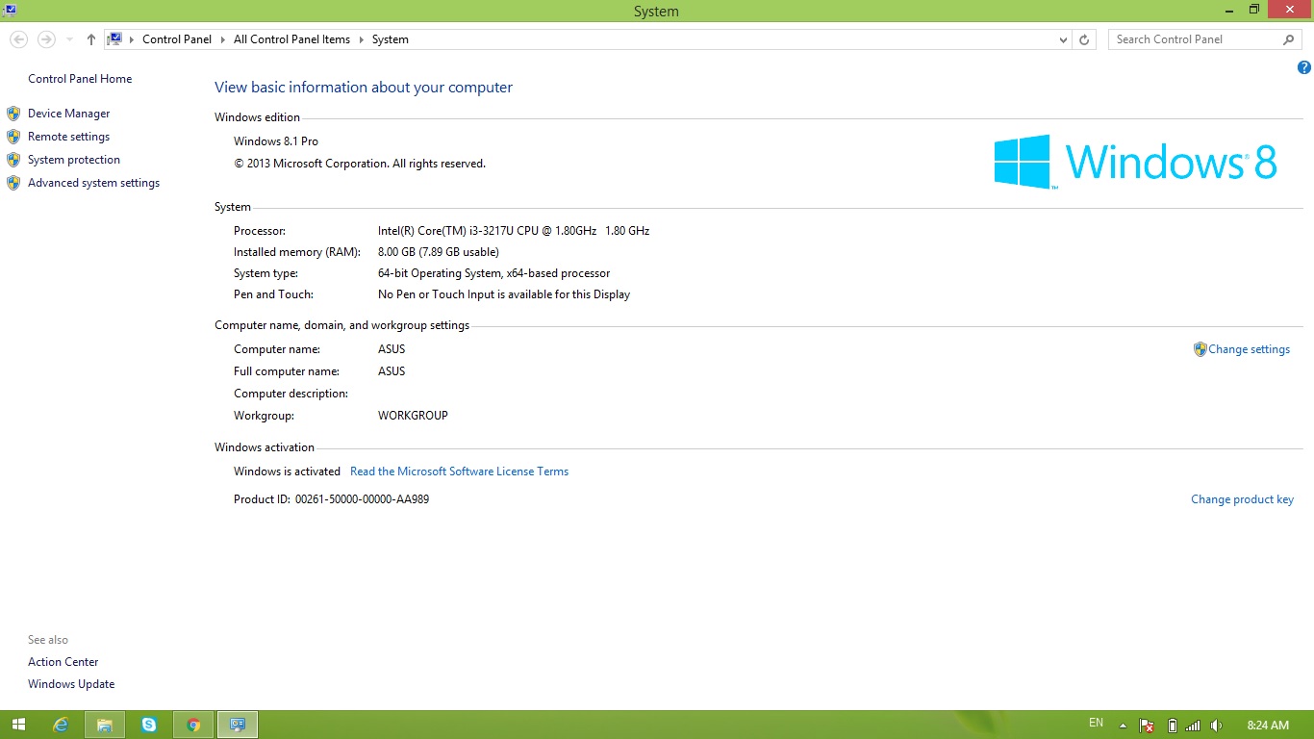Navigate to Control Panel breadcrumb

tap(177, 39)
